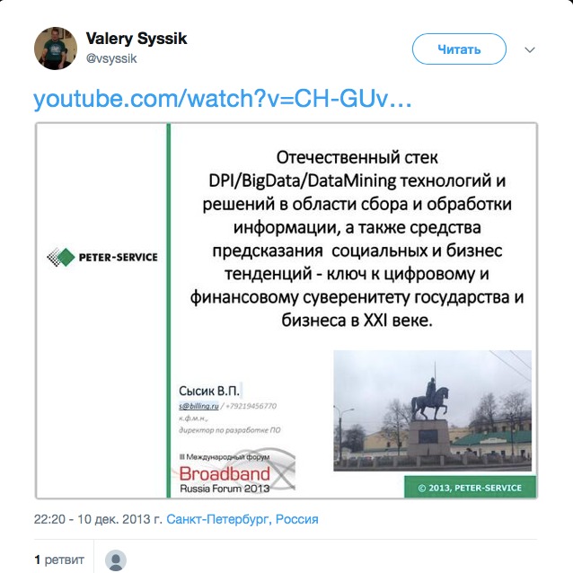Show the 1 ретвит list
The height and width of the screenshot is (573, 573).
pyautogui.click(x=59, y=560)
